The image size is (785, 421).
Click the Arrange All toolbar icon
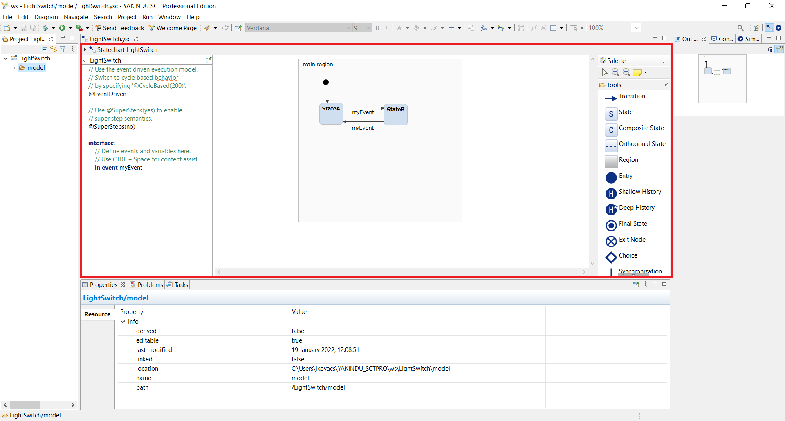(501, 28)
